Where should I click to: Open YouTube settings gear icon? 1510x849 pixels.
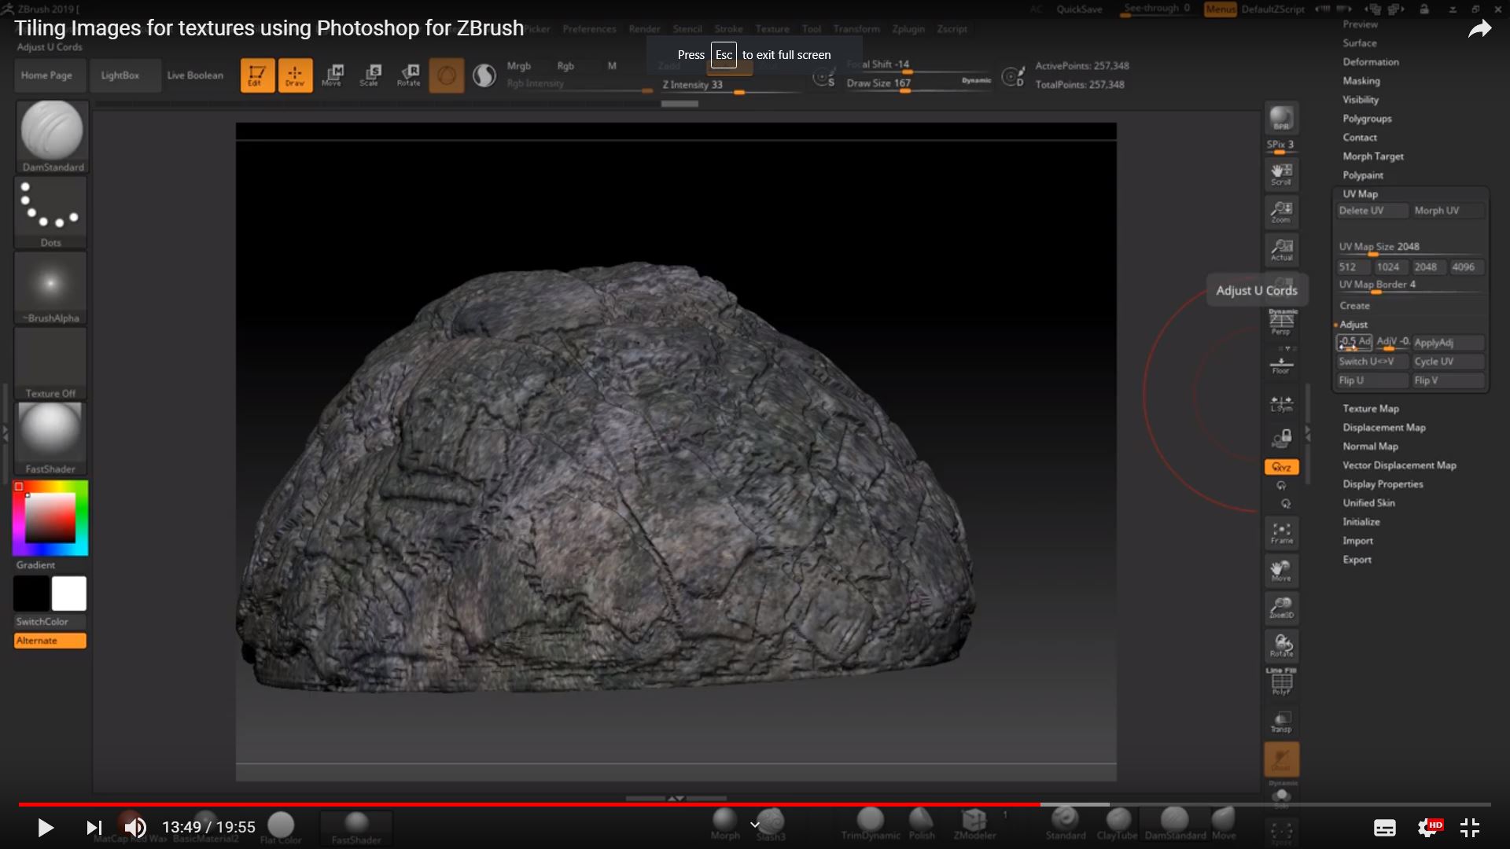1429,827
